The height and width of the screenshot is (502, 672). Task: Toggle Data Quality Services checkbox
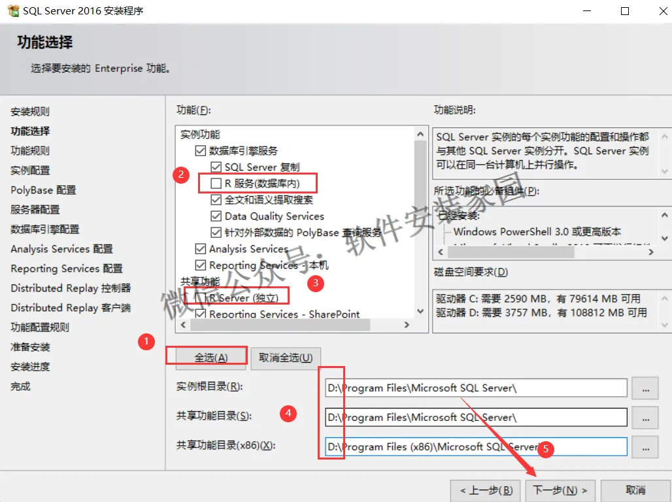[x=216, y=216]
